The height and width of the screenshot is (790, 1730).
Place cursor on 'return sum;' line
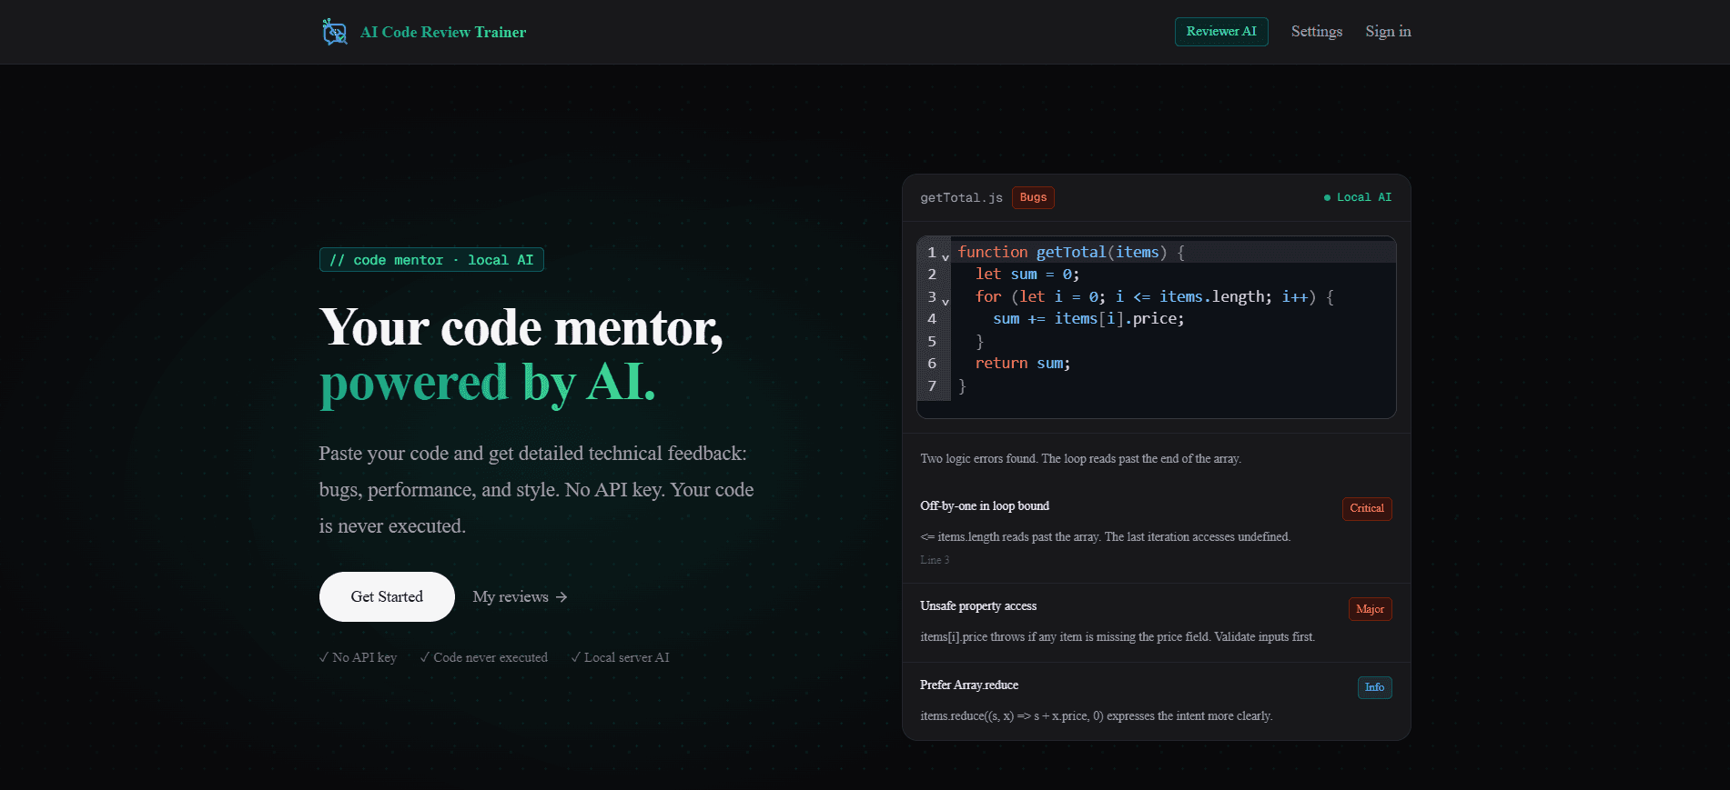coord(1023,364)
